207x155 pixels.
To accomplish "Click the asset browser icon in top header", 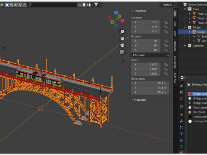I will coord(2,5).
